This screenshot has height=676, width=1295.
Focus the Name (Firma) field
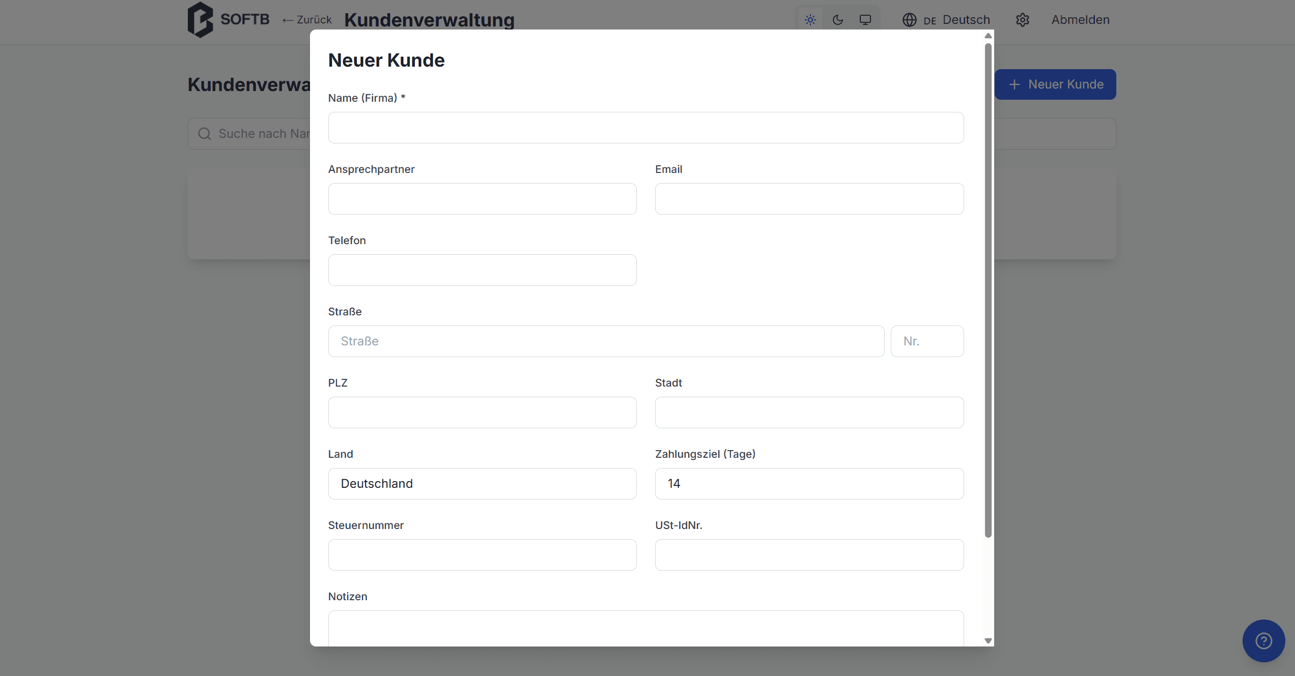645,128
